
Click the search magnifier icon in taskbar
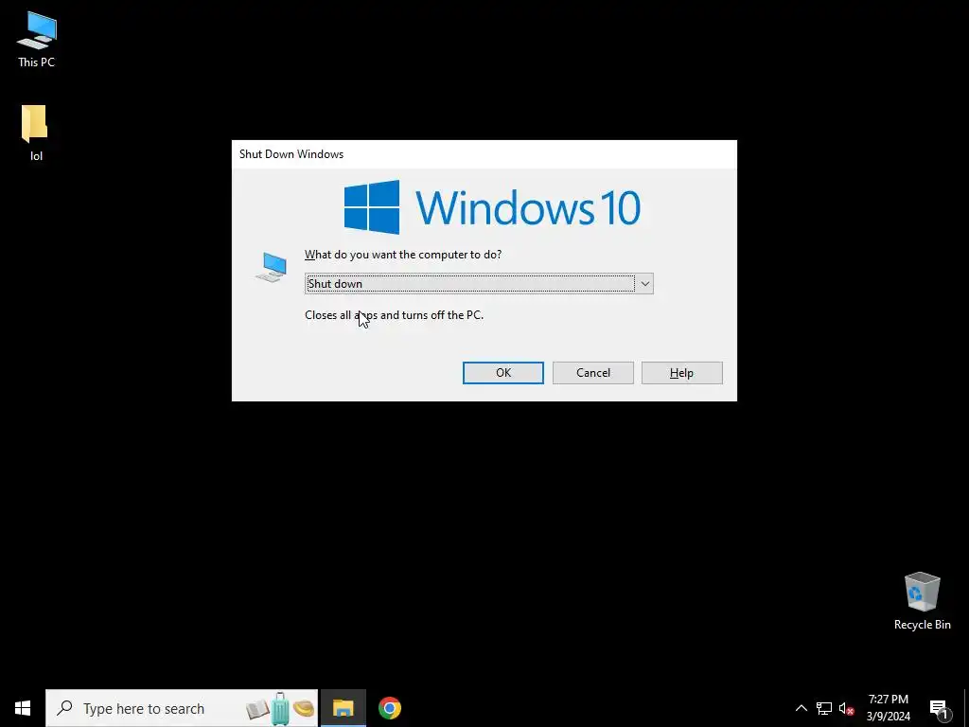click(64, 708)
